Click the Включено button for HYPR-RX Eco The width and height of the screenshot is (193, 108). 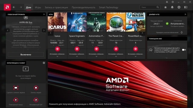tap(26, 55)
